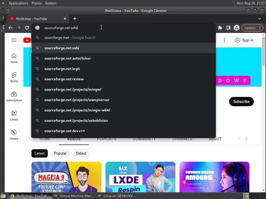Switch to Virtual Machine Manager taskbar window
Image resolution: width=266 pixels, height=199 pixels.
click(x=74, y=196)
